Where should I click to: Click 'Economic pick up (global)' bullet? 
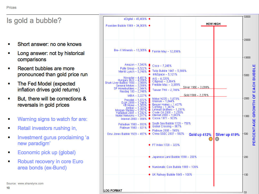(47, 152)
